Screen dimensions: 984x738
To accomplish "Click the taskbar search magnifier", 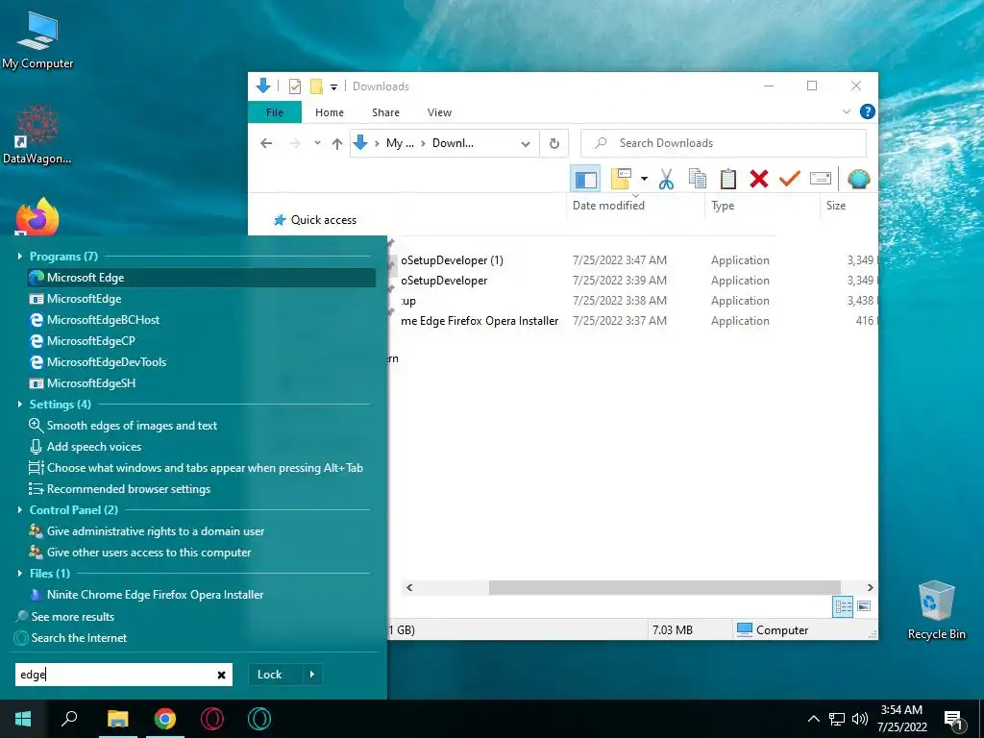I will (x=69, y=719).
